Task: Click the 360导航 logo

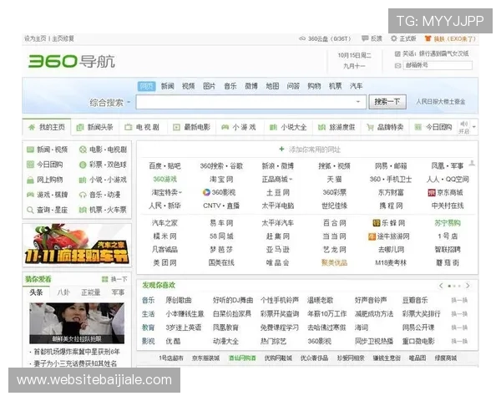Action: pyautogui.click(x=72, y=61)
